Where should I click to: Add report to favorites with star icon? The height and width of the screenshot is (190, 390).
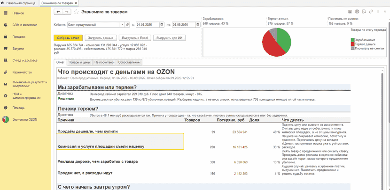point(77,12)
